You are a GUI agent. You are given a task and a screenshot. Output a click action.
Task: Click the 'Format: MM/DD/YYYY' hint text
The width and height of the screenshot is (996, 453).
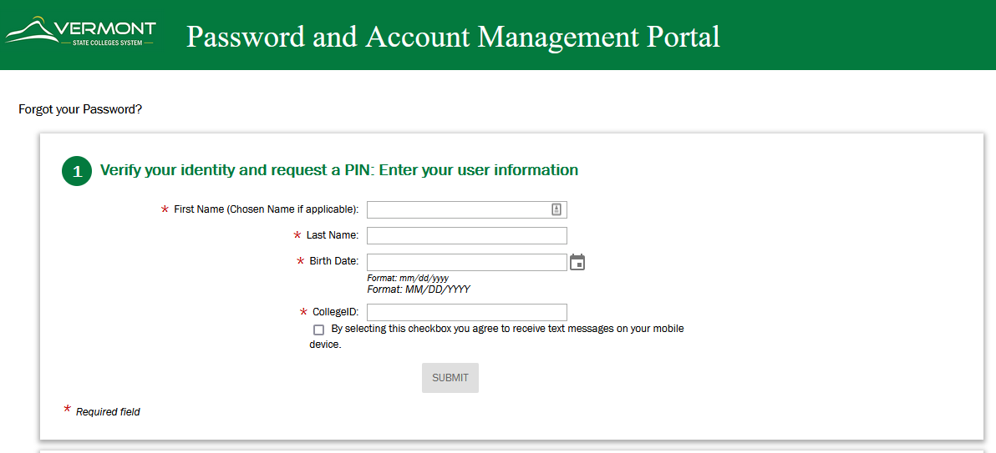[419, 289]
